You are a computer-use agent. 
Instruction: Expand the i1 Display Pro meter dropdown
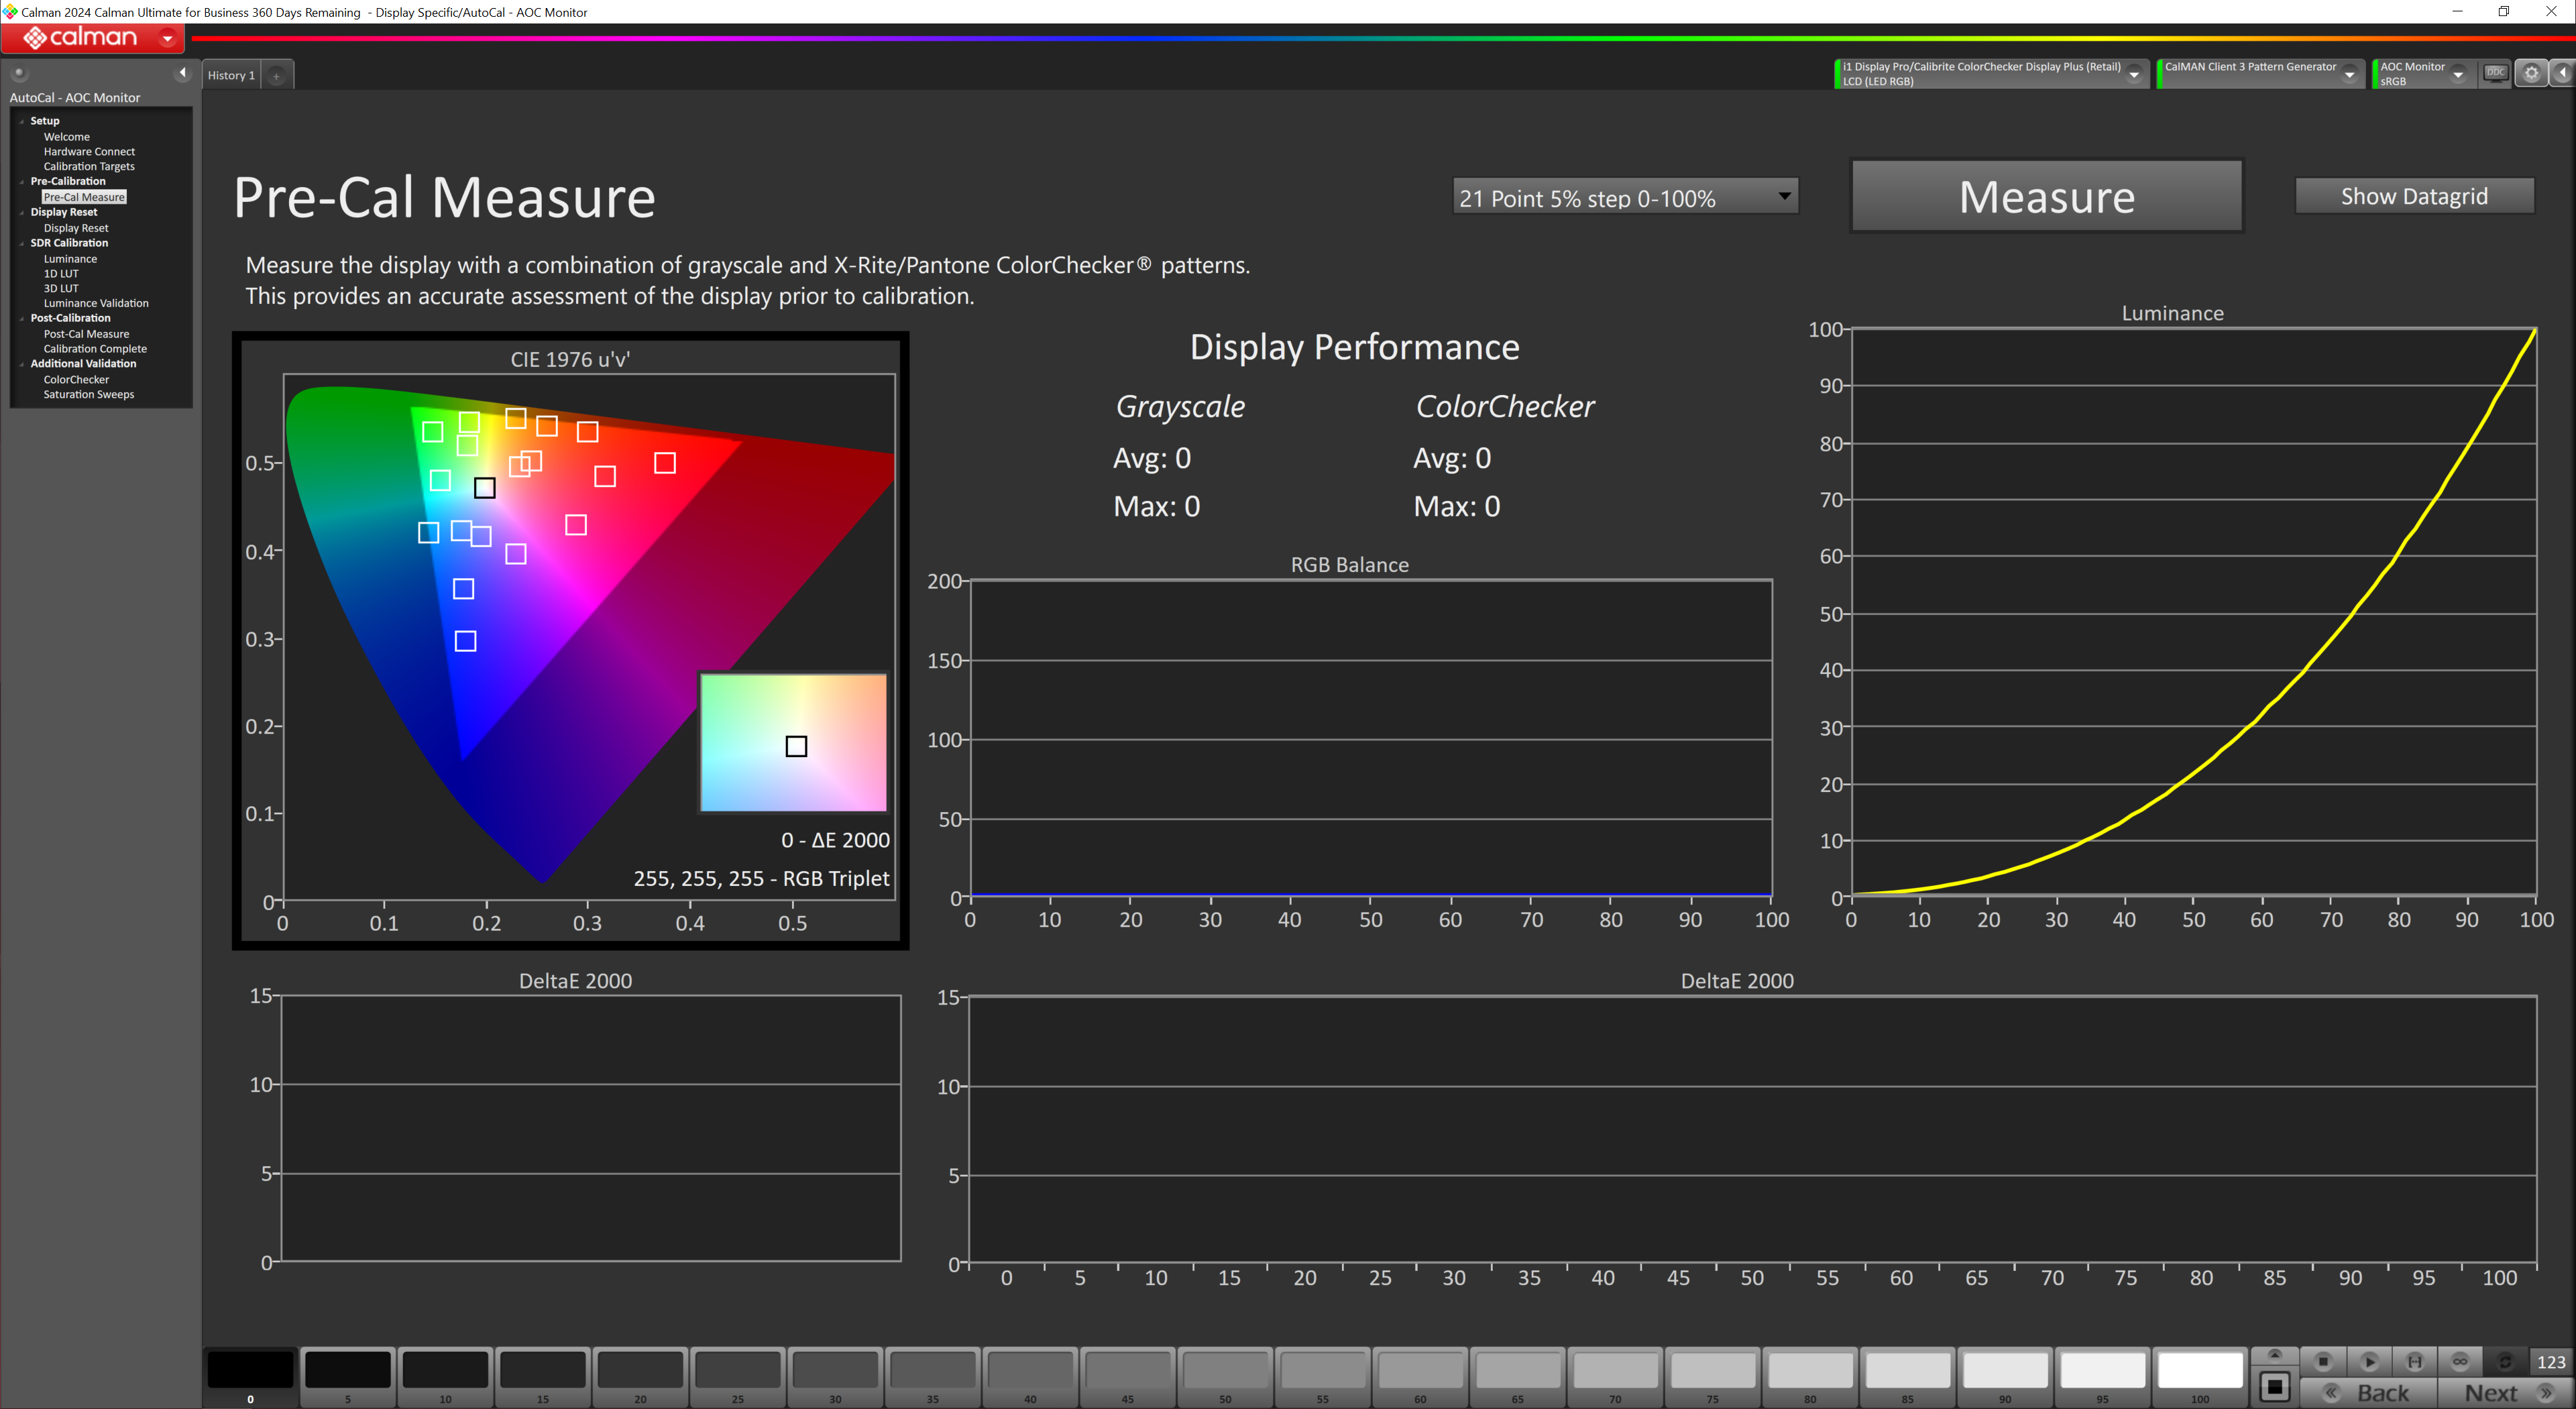[x=2134, y=74]
